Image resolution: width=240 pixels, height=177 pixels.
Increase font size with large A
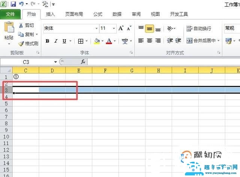click(121, 28)
